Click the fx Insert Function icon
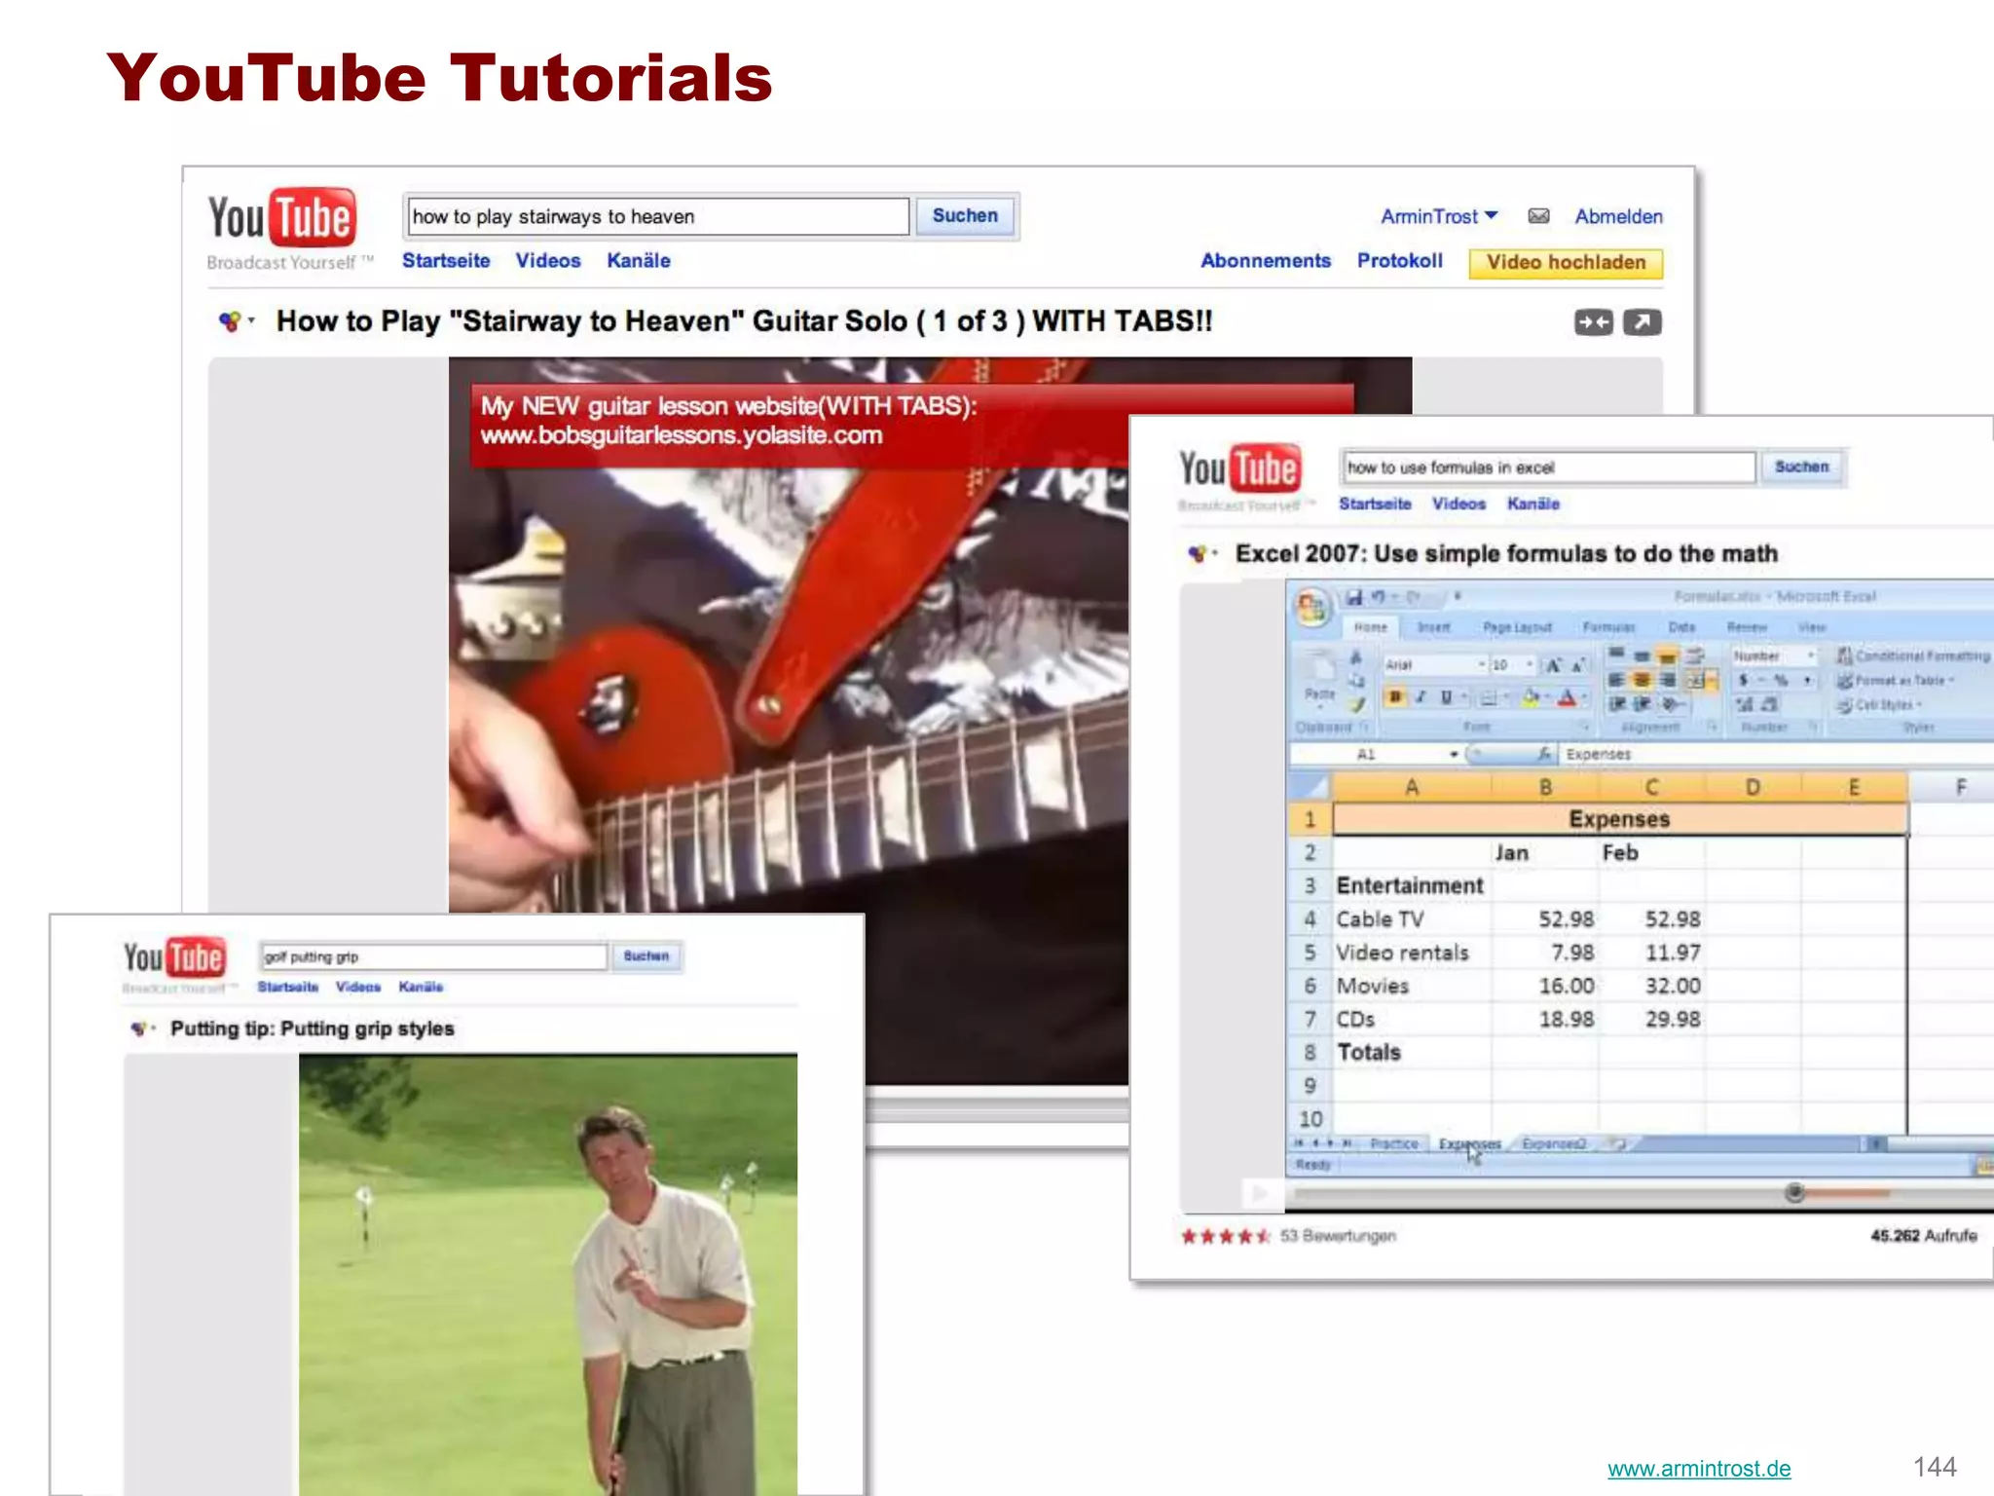Viewport: 1994px width, 1496px height. (x=1545, y=754)
